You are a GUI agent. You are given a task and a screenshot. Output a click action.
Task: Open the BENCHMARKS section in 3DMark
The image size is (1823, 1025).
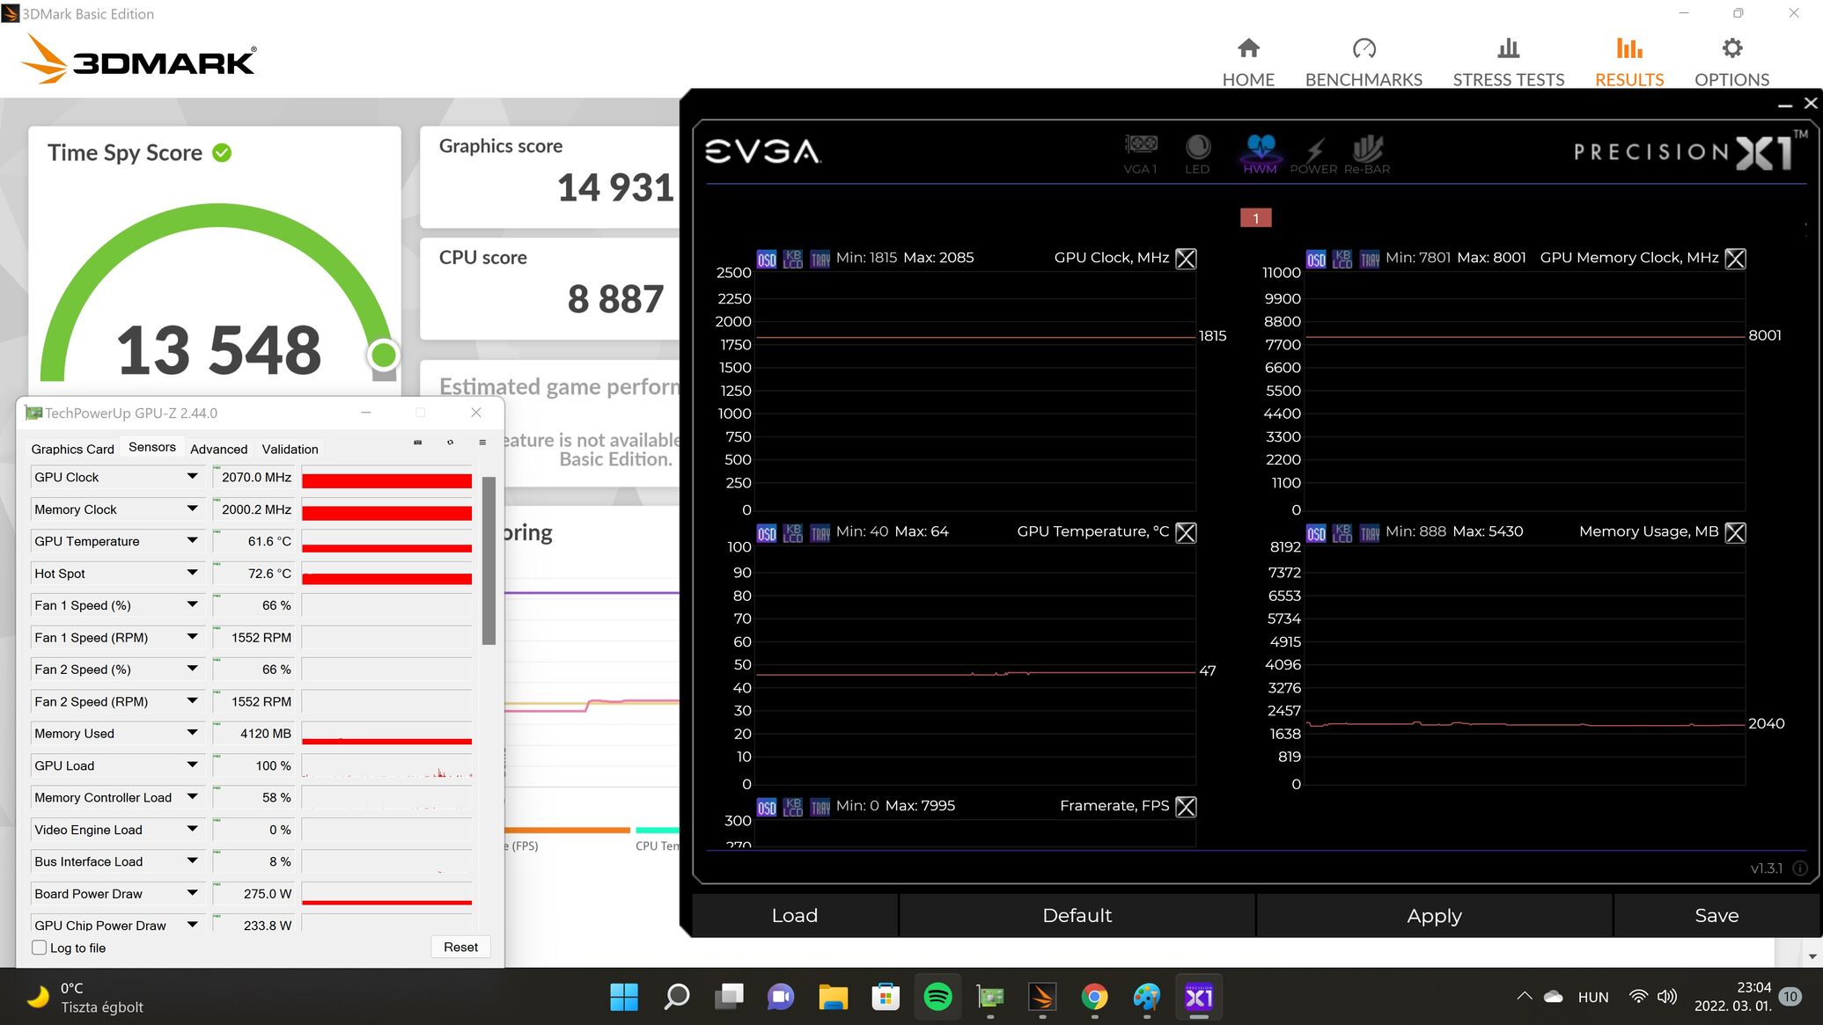pos(1364,62)
